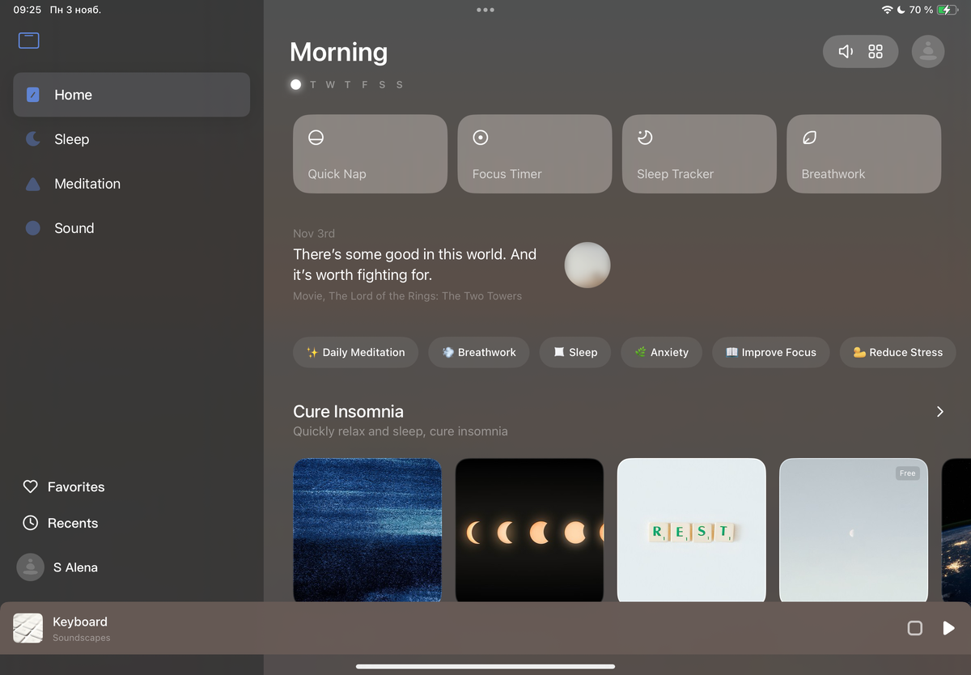The image size is (971, 675).
Task: Select Tuesday in the week row
Action: (x=312, y=85)
